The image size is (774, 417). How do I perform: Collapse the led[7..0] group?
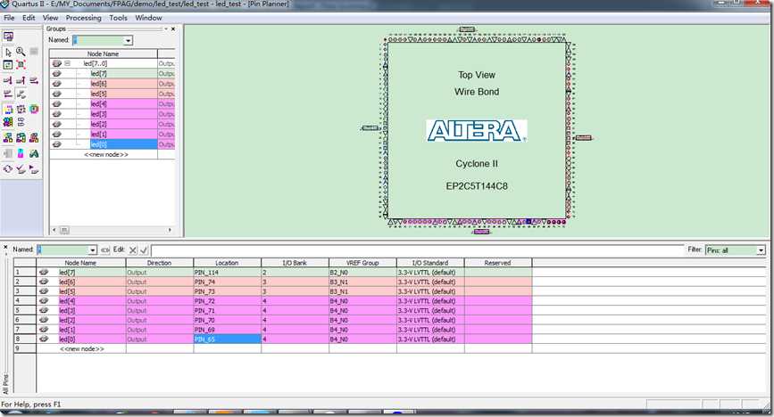(x=68, y=63)
